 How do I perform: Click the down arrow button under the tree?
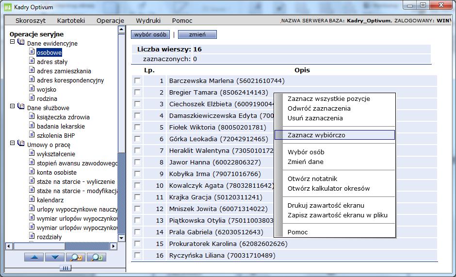pos(55,257)
